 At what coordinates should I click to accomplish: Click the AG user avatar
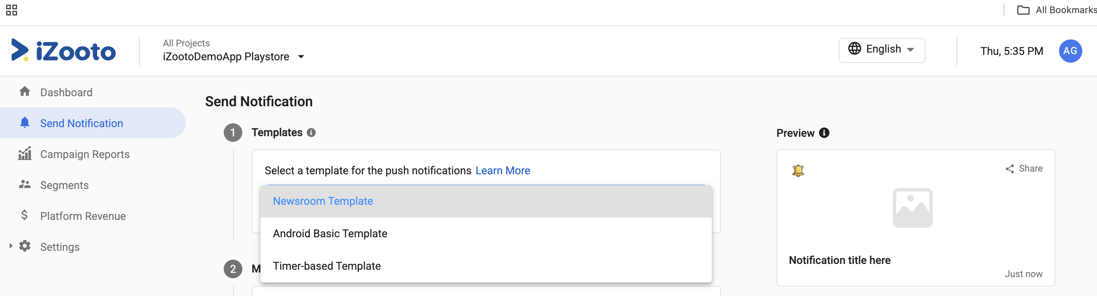[x=1070, y=51]
